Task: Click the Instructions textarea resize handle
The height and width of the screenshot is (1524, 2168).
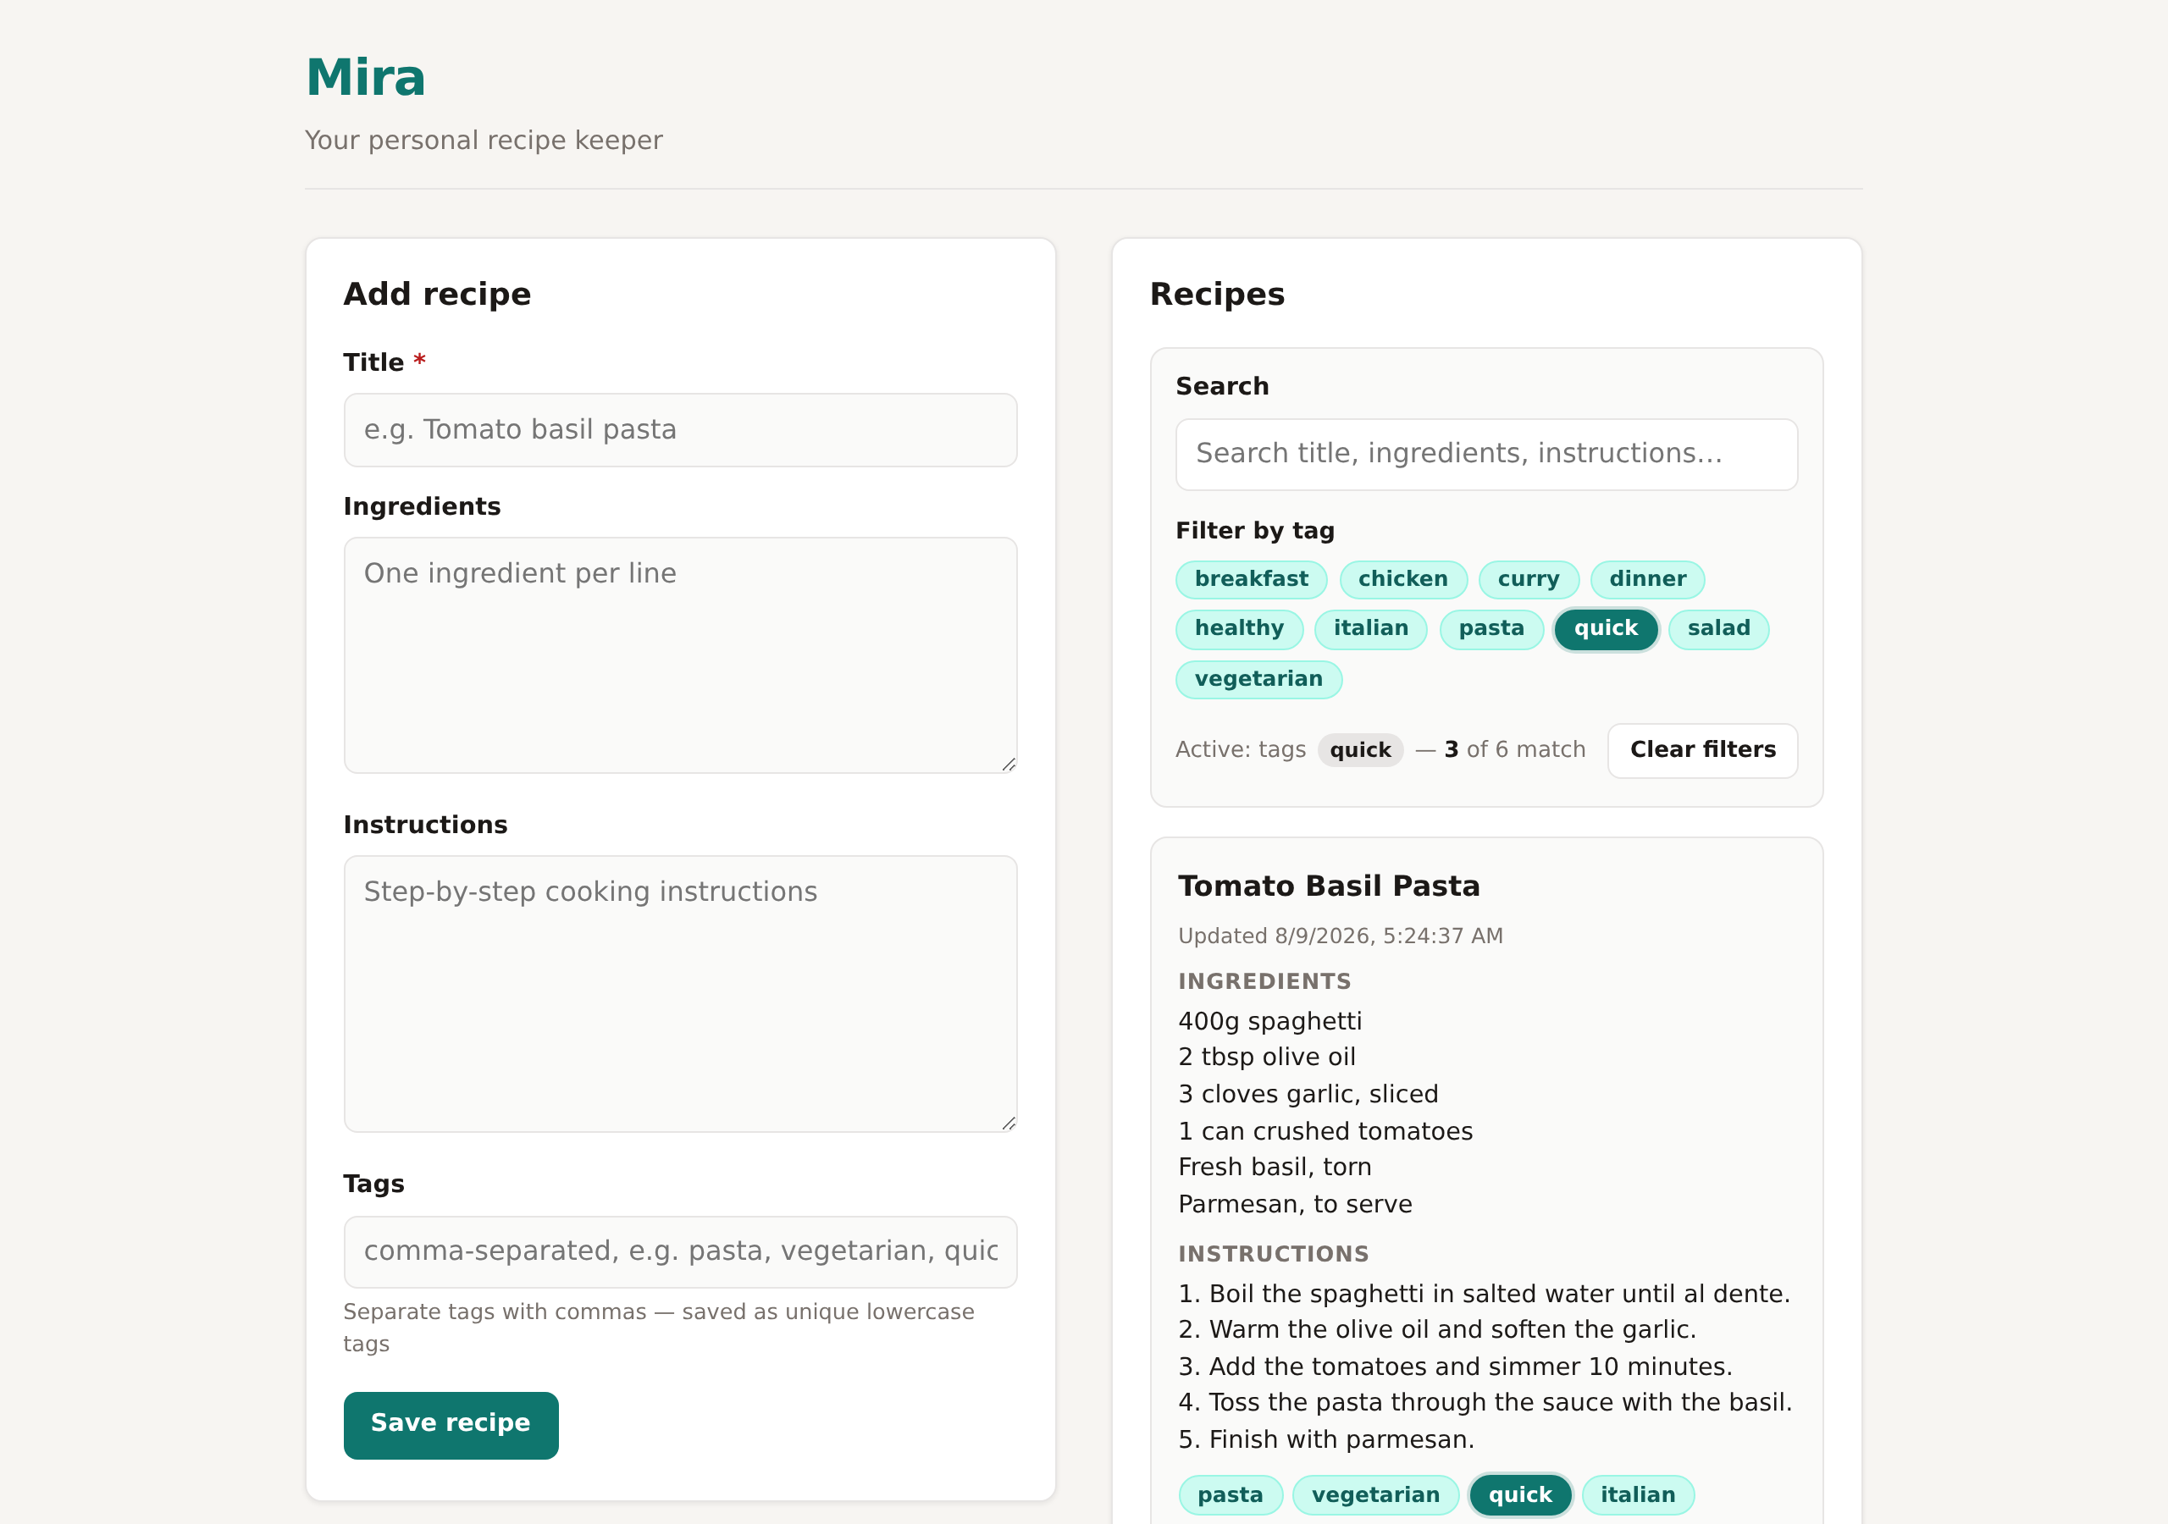Action: [x=1008, y=1123]
